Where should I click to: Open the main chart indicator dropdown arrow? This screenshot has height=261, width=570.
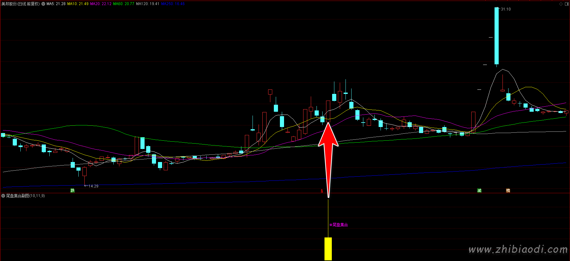click(43, 4)
